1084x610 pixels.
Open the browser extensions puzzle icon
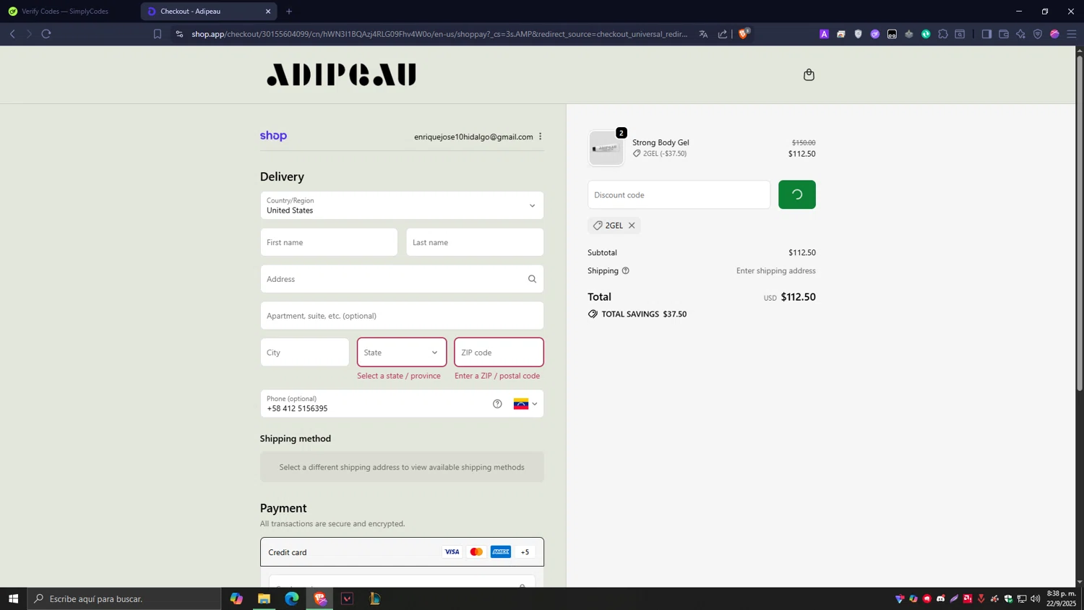pyautogui.click(x=943, y=34)
